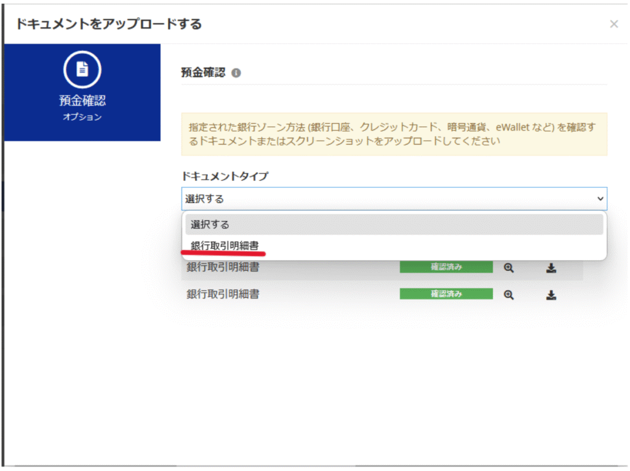Click the yellow upload instructions notice

pyautogui.click(x=394, y=134)
